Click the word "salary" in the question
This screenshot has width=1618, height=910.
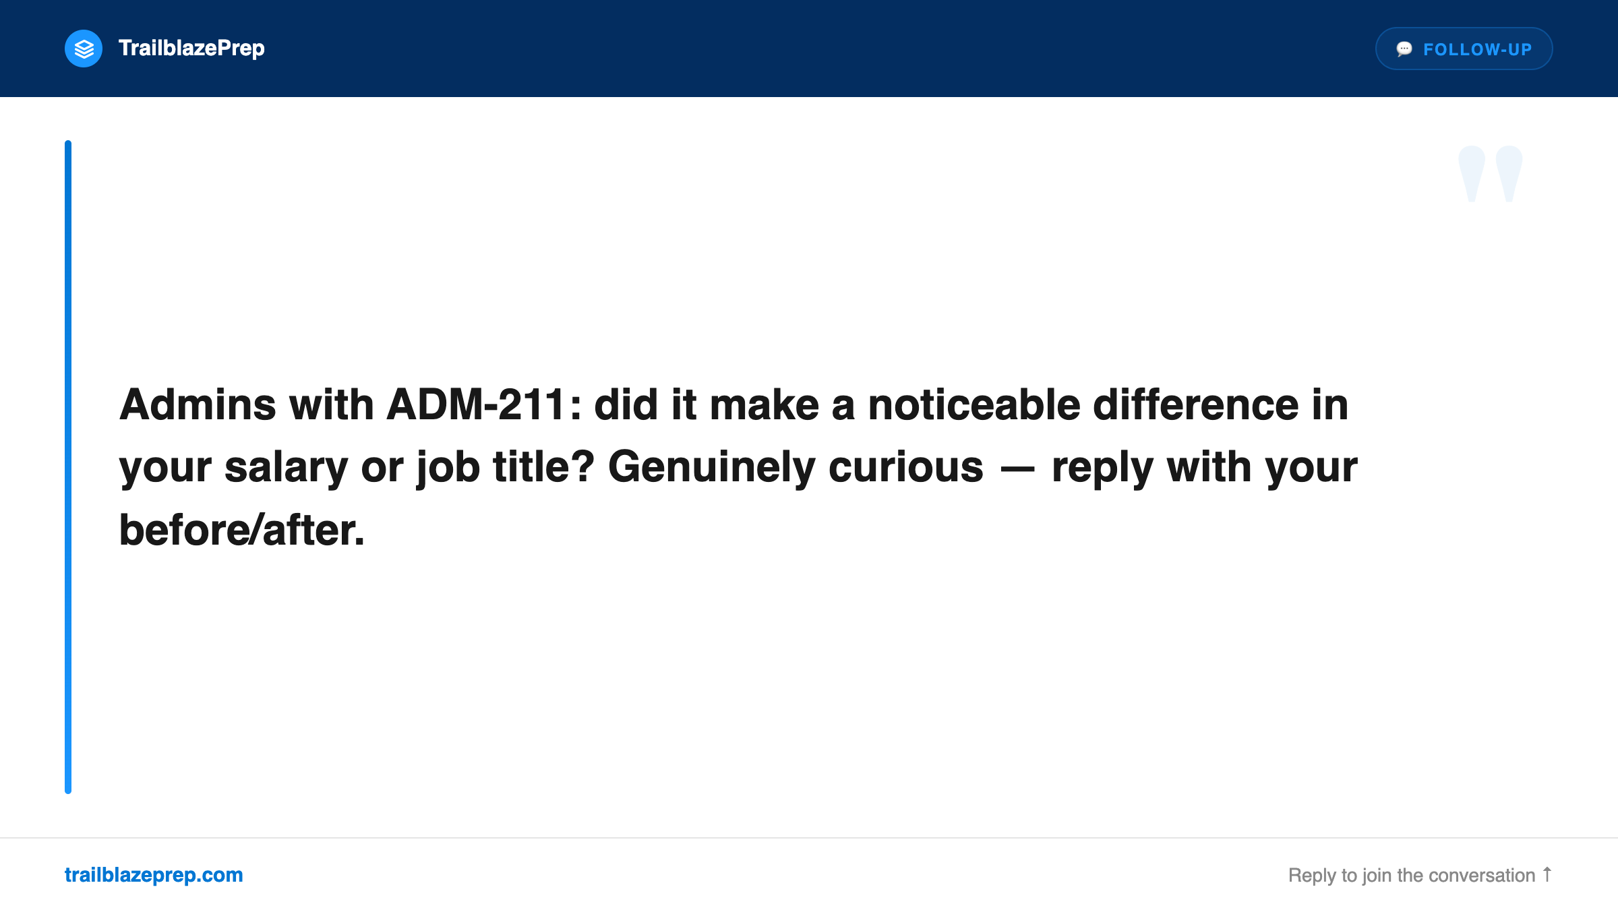pos(286,467)
